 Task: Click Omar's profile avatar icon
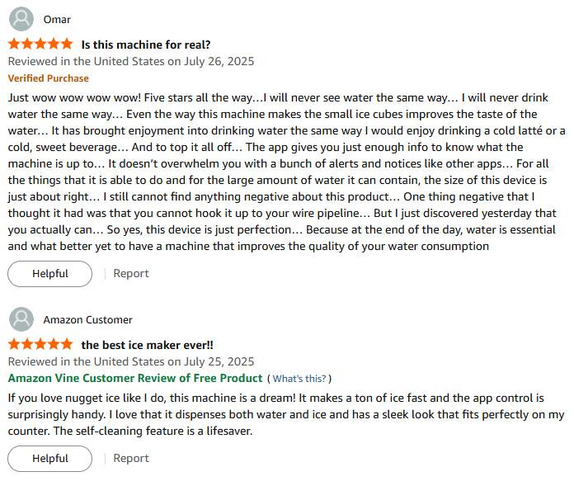(21, 20)
